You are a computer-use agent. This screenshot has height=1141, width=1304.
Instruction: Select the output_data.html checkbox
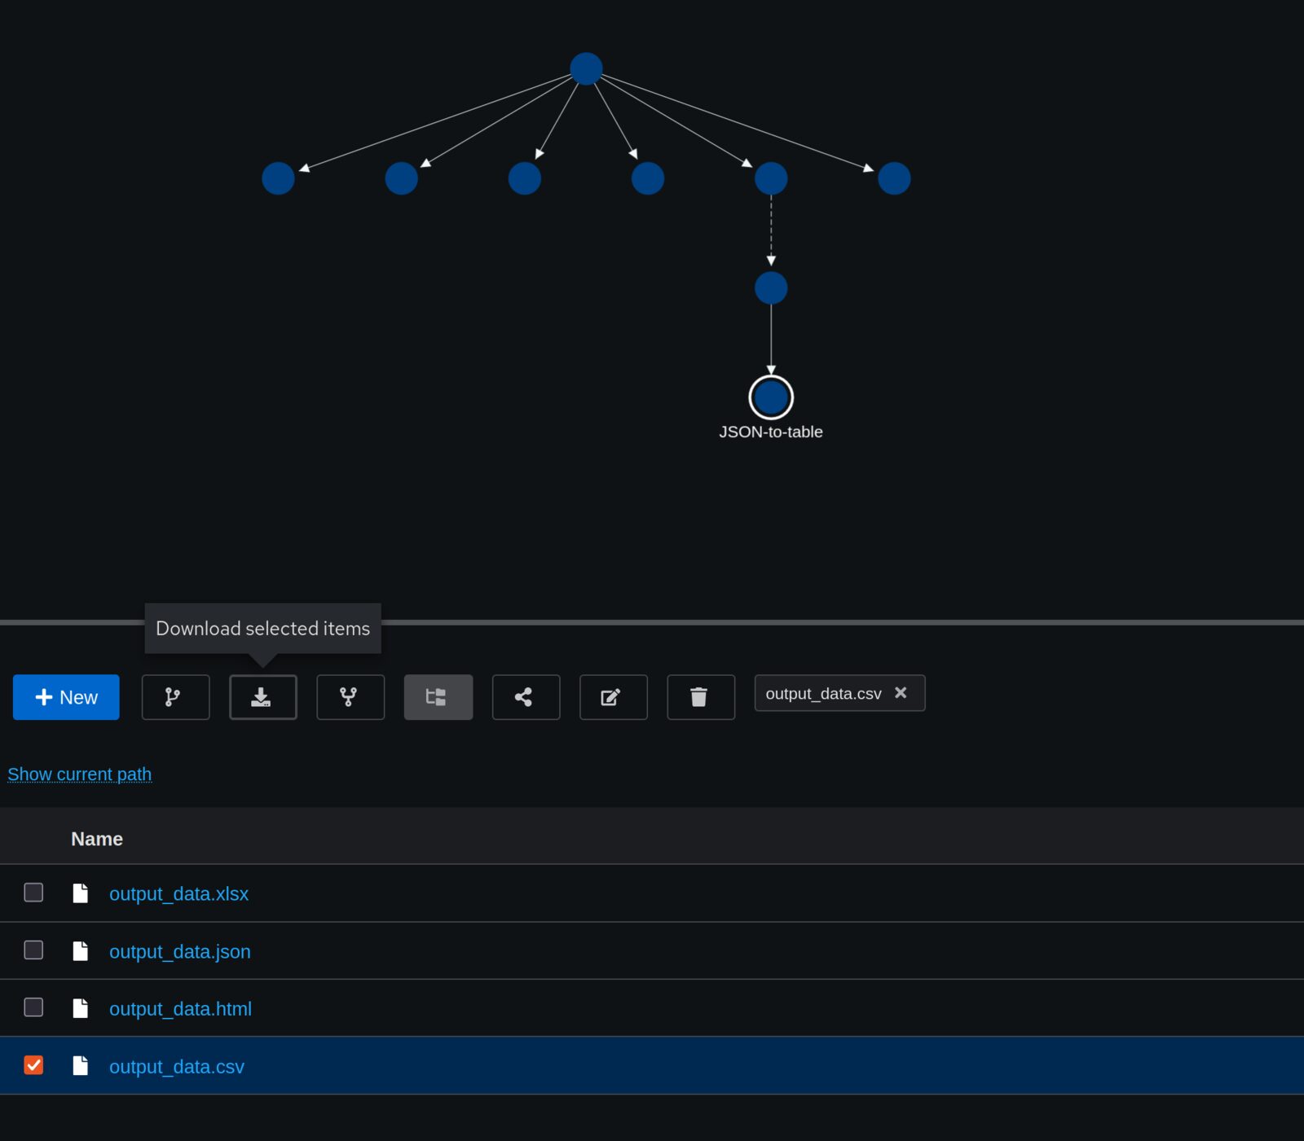tap(33, 1007)
